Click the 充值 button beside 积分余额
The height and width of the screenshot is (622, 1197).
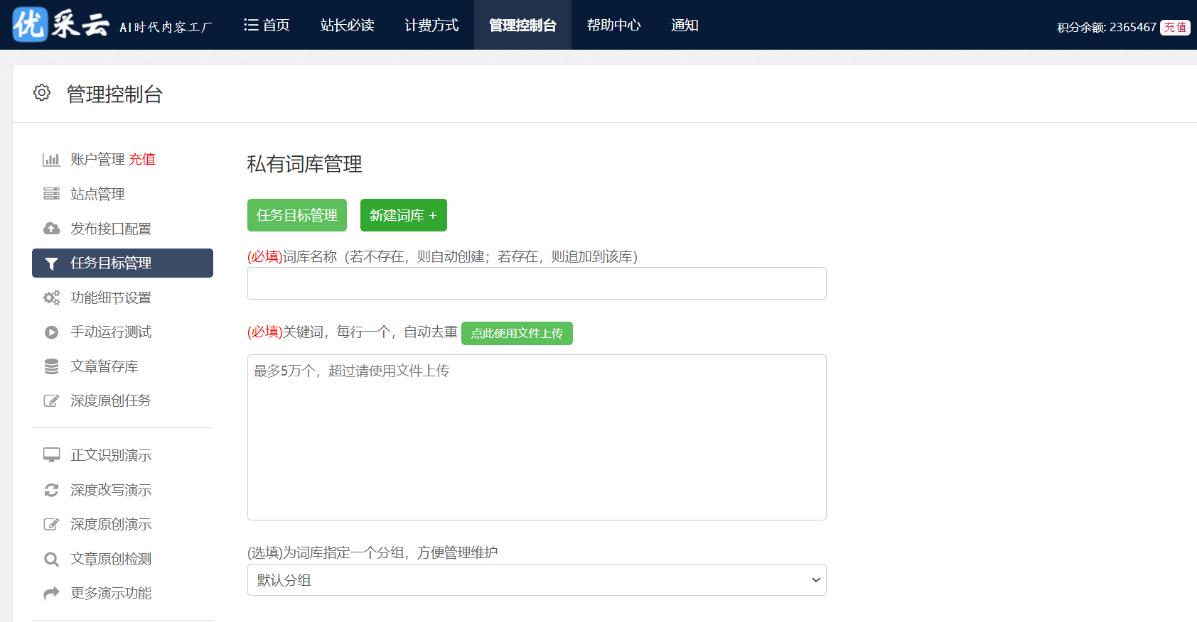click(x=1175, y=27)
